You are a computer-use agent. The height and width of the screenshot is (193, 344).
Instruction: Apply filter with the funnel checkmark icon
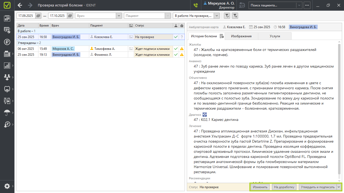tap(227, 16)
